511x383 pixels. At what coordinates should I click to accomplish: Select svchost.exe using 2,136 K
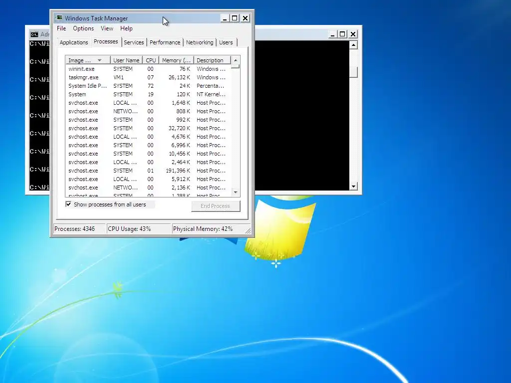148,188
